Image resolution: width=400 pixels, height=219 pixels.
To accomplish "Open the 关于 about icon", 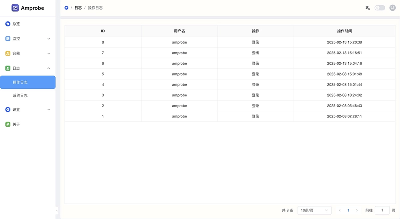I will coord(8,124).
